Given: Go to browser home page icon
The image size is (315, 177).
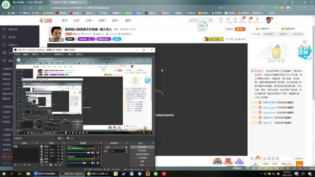Looking at the screenshot, I should pos(31,8).
